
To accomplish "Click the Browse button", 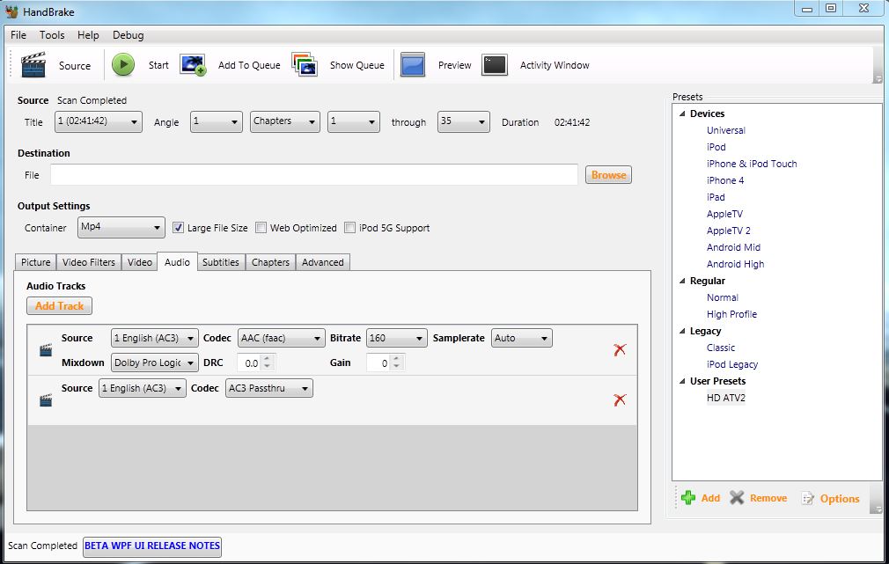I will 608,175.
